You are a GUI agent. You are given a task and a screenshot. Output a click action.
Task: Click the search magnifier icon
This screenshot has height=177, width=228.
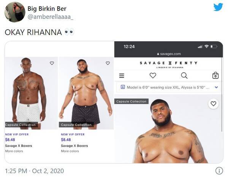[x=184, y=75]
